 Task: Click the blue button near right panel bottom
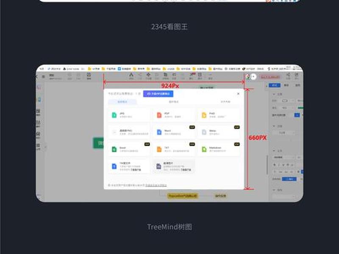[x=289, y=179]
